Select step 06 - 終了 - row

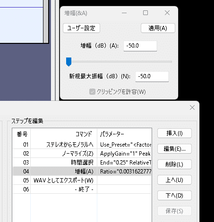coord(82,189)
